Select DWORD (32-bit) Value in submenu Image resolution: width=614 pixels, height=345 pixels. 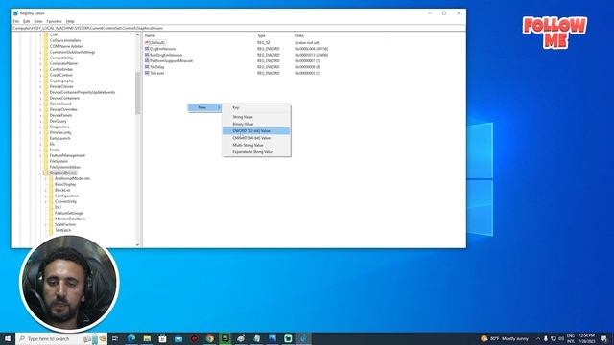coord(256,131)
